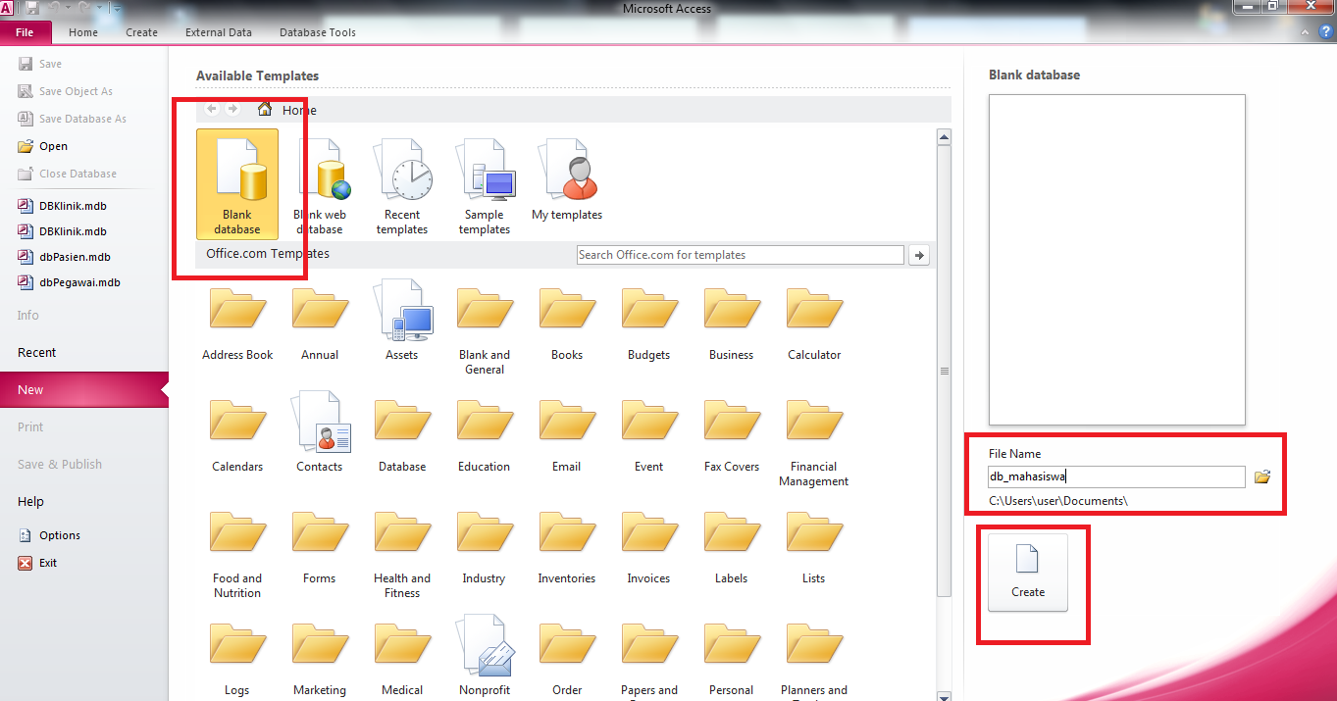Switch to the Create ribbon tab

tap(141, 32)
